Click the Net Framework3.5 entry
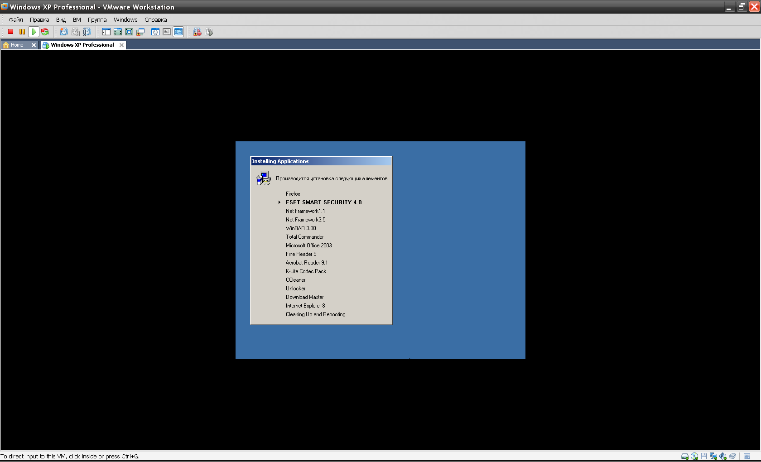 pos(305,220)
